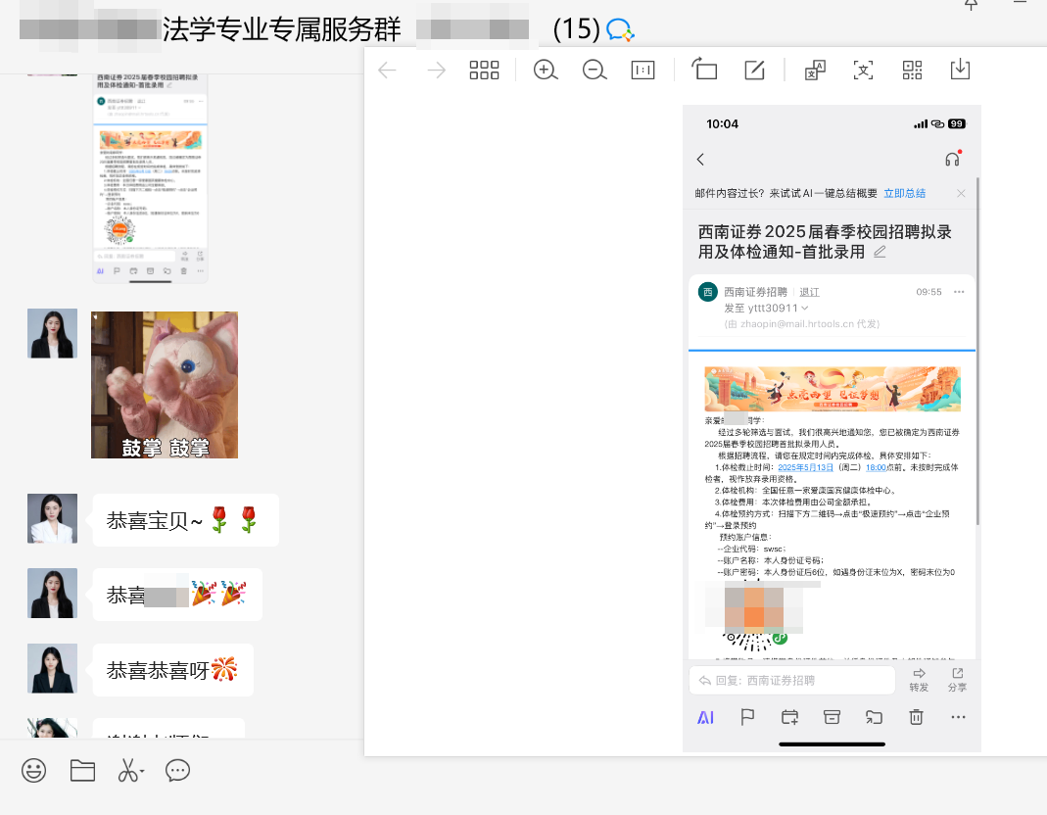Reset image to 1:1 actual size
The image size is (1047, 815).
642,71
